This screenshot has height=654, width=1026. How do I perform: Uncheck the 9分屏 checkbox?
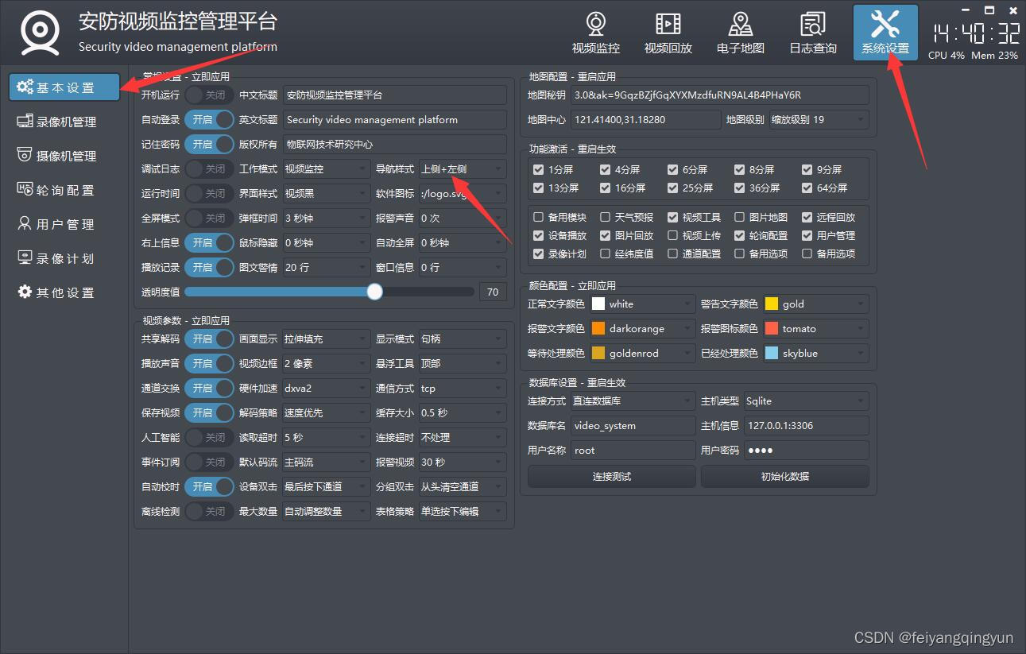click(807, 169)
